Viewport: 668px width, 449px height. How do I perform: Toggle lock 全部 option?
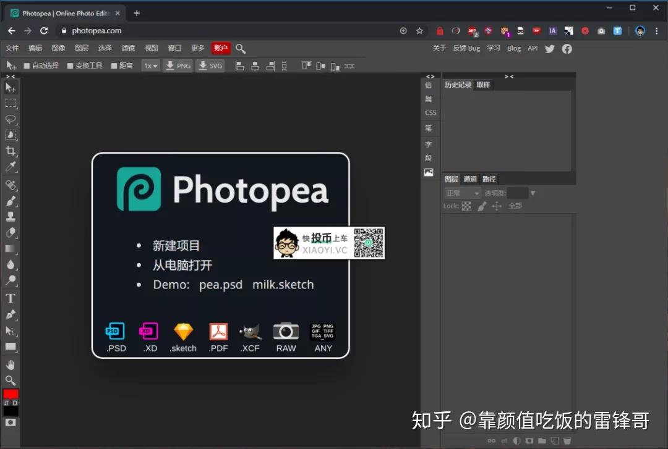[515, 206]
